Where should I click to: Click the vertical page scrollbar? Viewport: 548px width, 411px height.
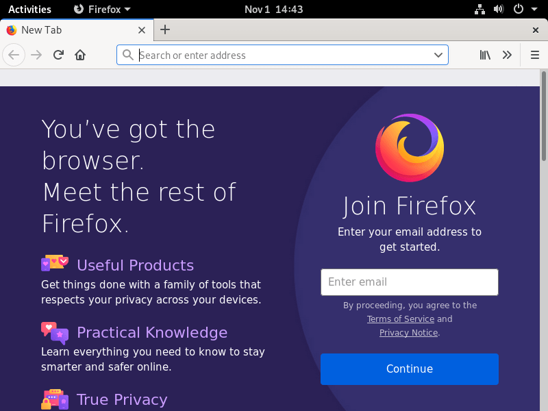[543, 116]
